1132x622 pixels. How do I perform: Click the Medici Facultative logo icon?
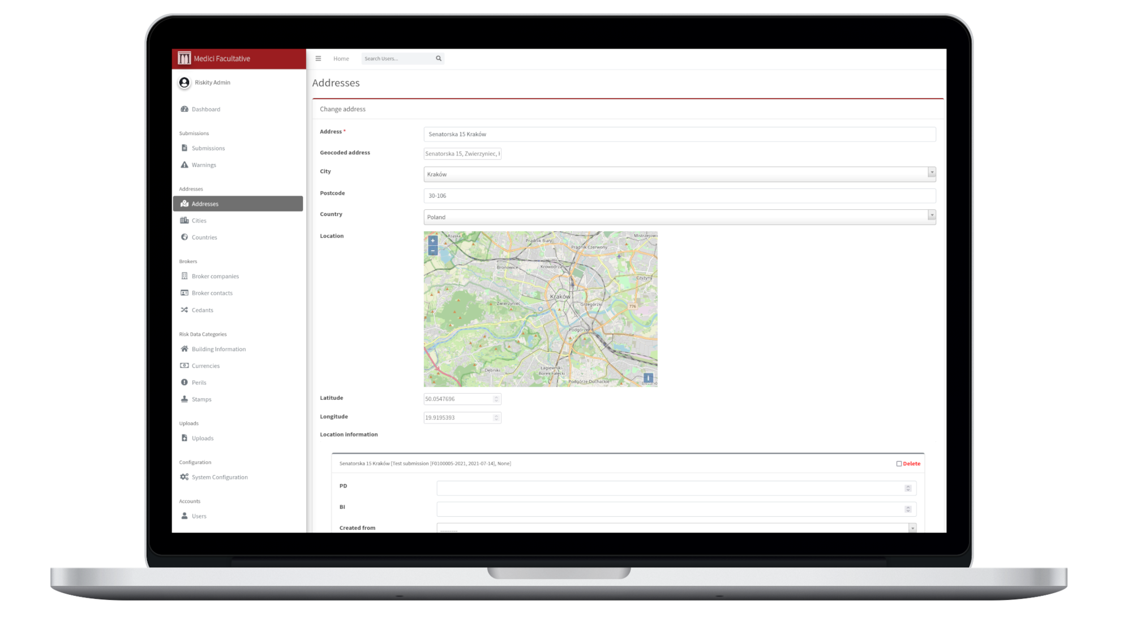(184, 58)
